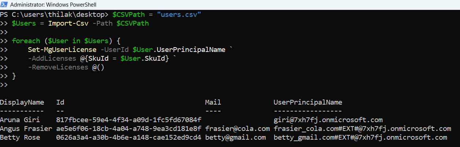Click the frasier@cola.com mail address
460x147 pixels.
click(237, 129)
